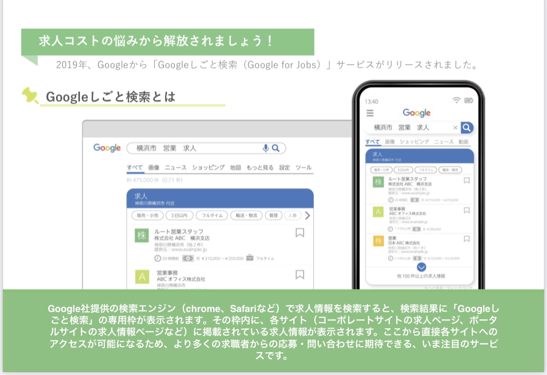Click the microphone icon in desktop search bar

click(266, 148)
